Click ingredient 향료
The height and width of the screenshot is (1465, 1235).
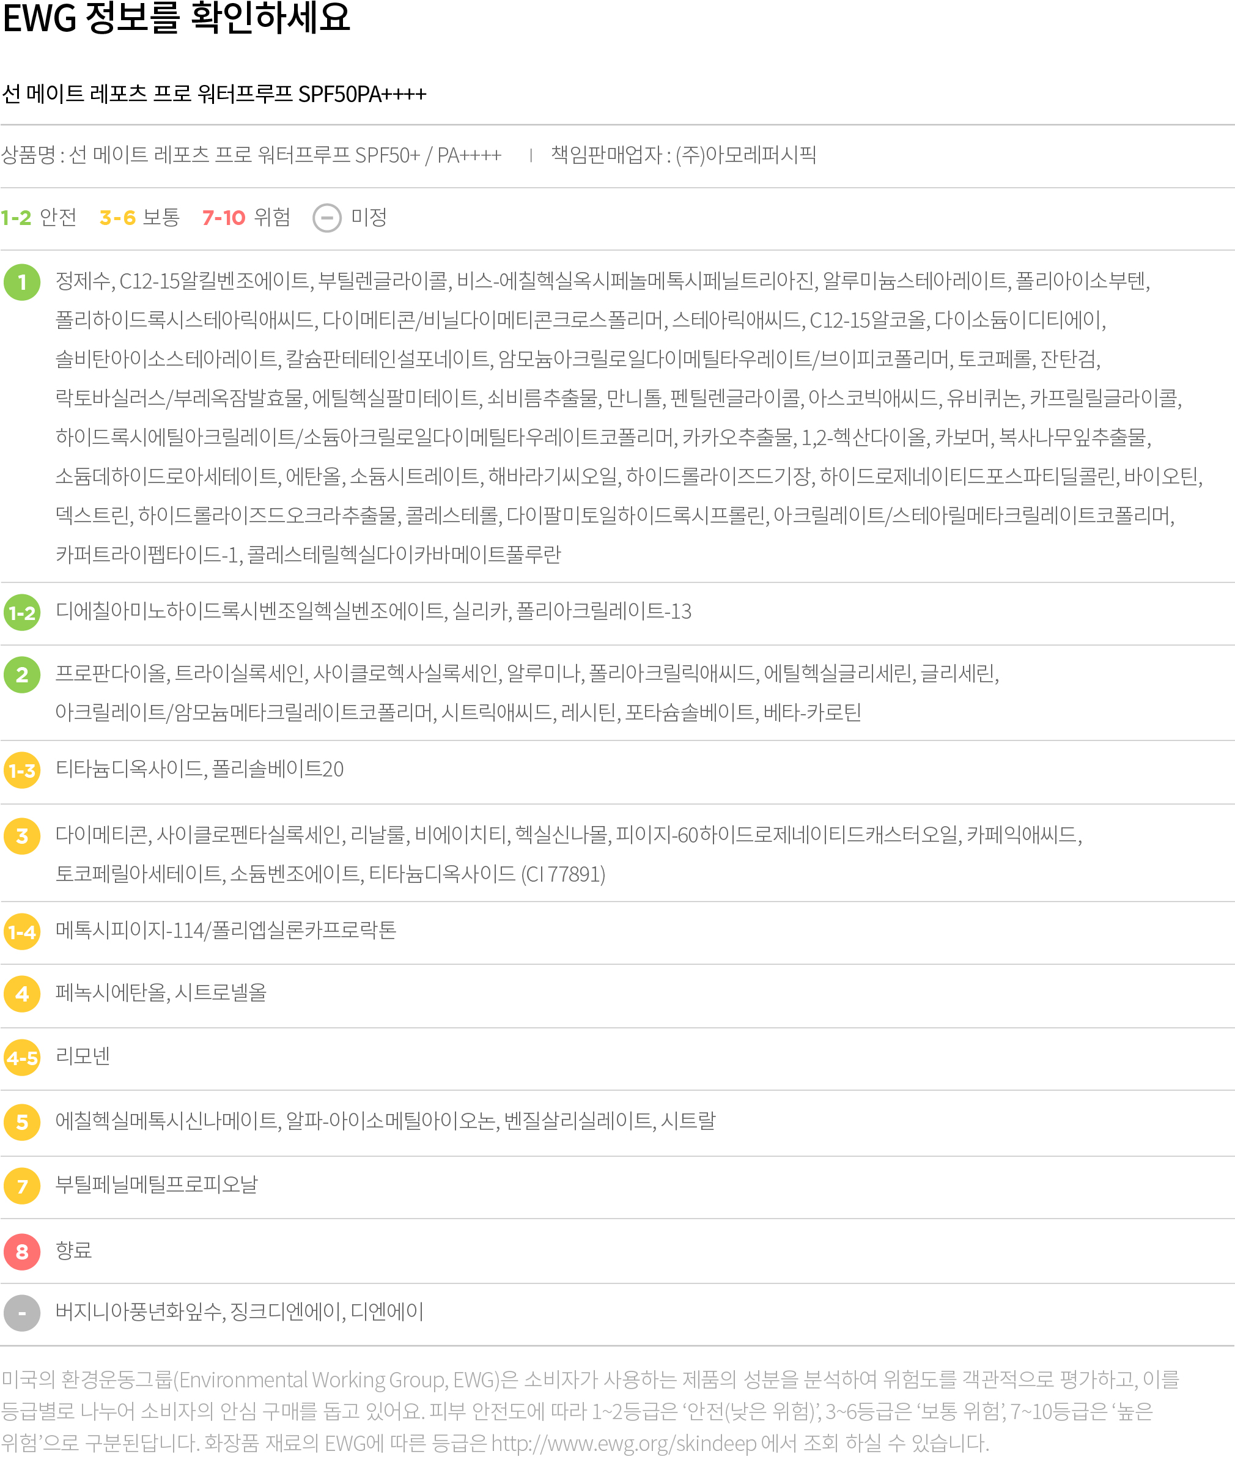pos(73,1252)
